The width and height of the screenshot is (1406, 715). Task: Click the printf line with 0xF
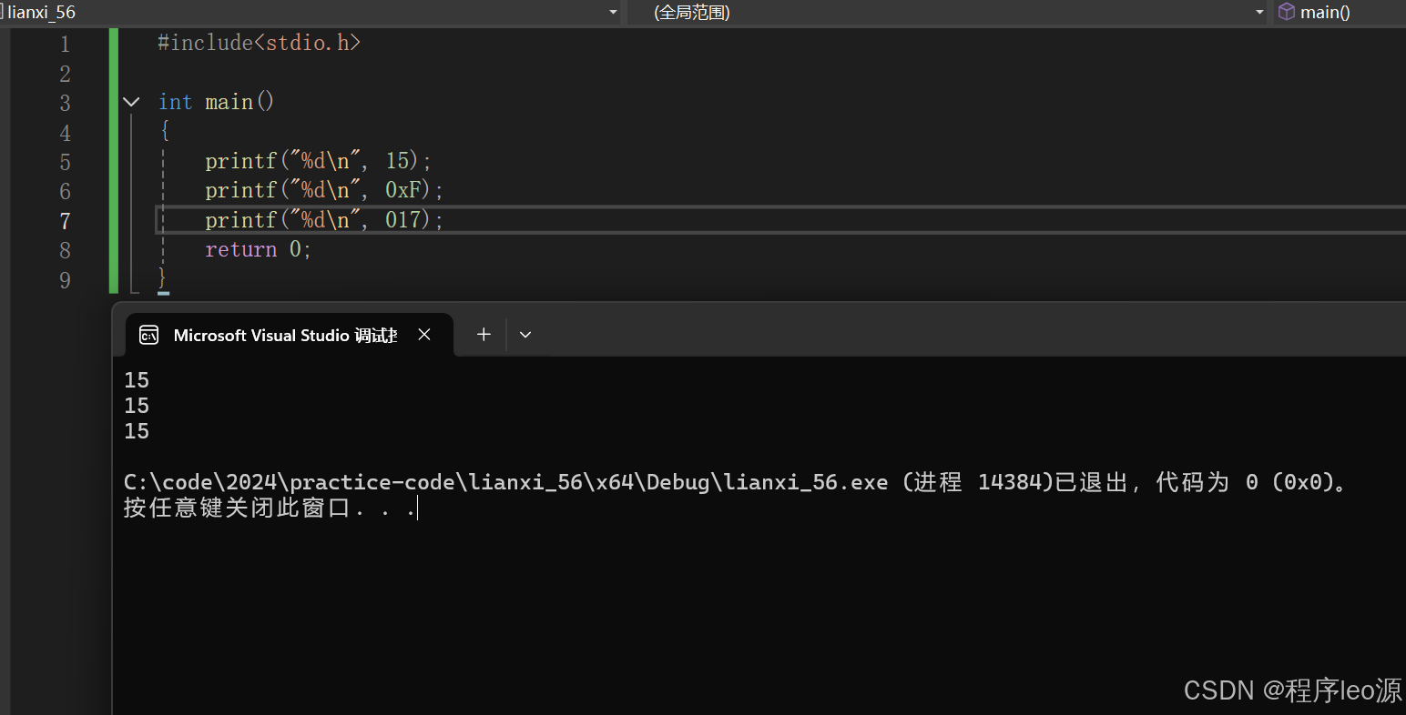pyautogui.click(x=324, y=190)
